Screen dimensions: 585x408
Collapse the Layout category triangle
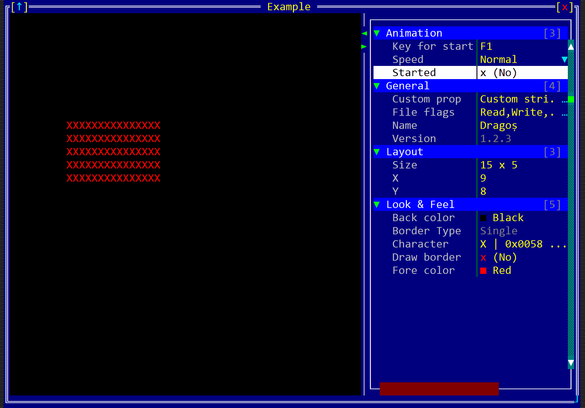pyautogui.click(x=377, y=152)
